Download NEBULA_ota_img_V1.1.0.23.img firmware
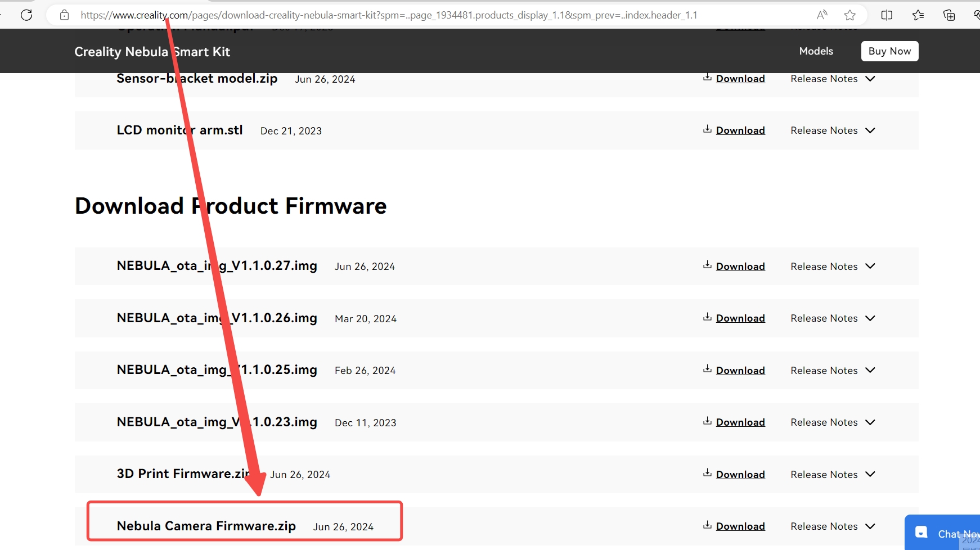 740,422
